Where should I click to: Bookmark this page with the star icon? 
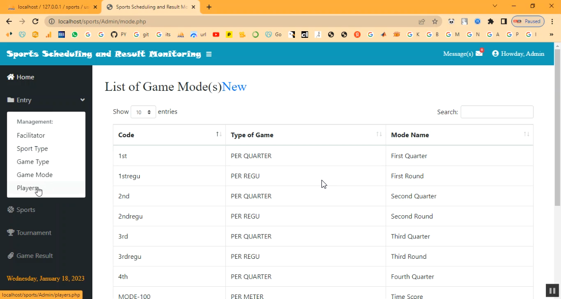(435, 21)
